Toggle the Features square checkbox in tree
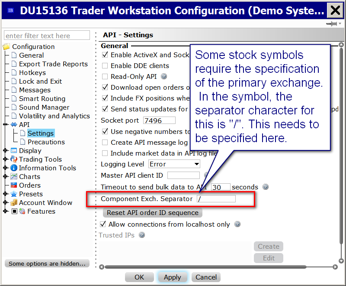Viewport: 346px width, 286px height. (x=14, y=211)
